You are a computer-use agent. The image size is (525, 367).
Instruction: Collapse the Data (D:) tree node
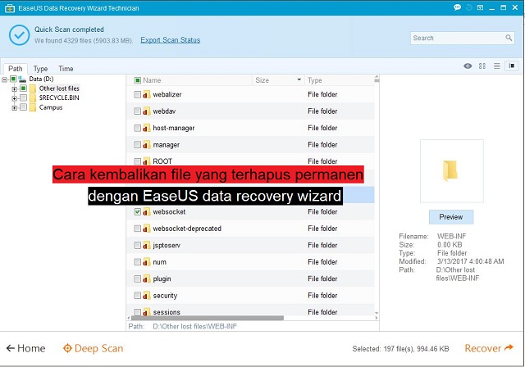pyautogui.click(x=4, y=79)
